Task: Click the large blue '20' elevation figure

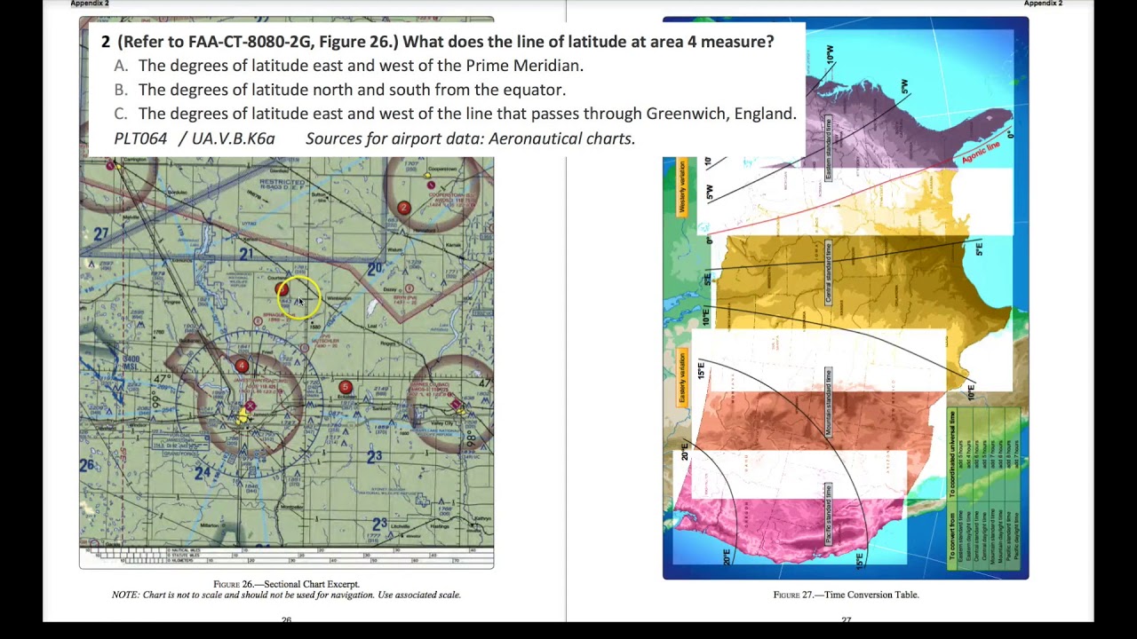Action: coord(375,268)
